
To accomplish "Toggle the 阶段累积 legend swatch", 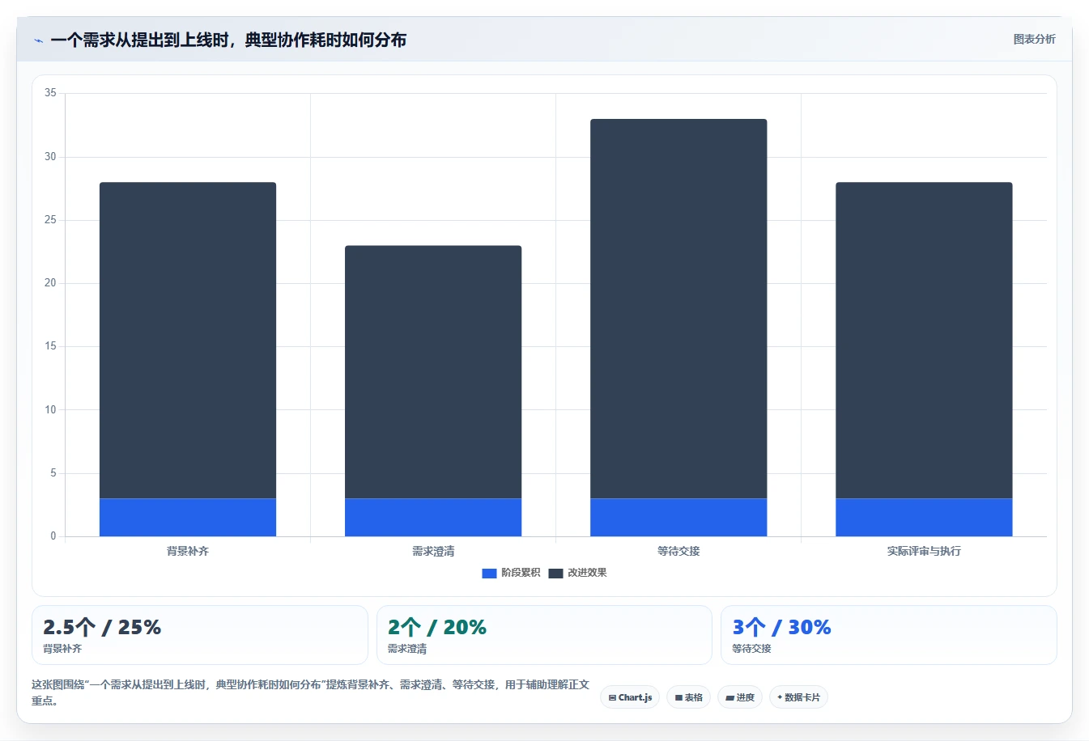I will tap(489, 573).
